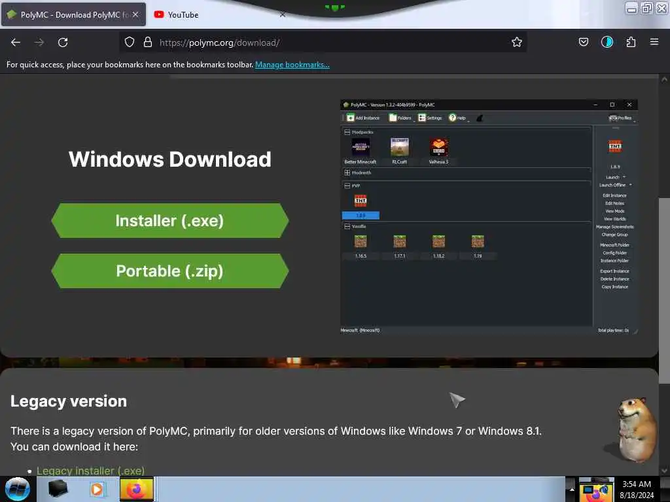Image resolution: width=670 pixels, height=502 pixels.
Task: Click the taskbar clock showing 3:54 AM
Action: (x=637, y=489)
